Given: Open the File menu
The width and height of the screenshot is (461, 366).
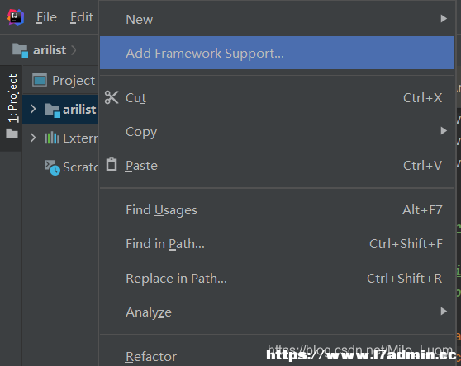Looking at the screenshot, I should click(46, 17).
